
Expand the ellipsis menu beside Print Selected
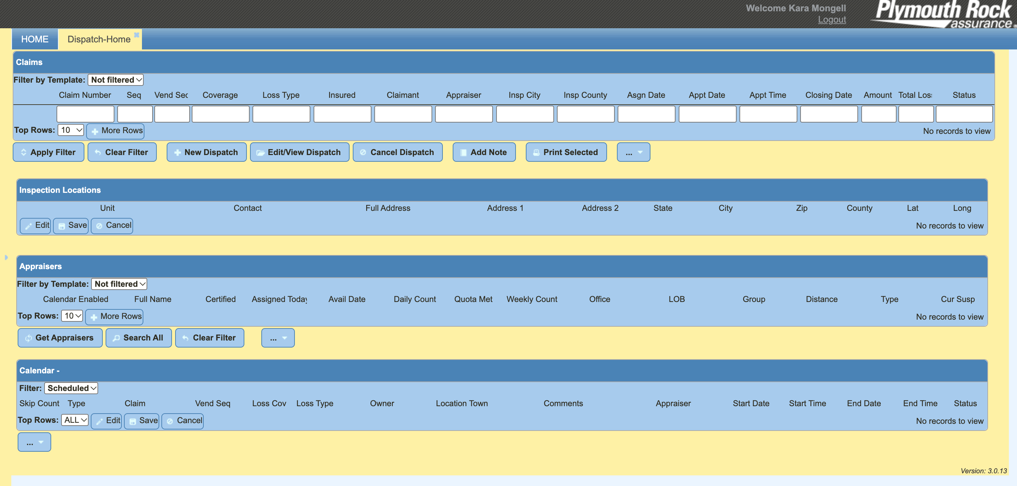pos(633,152)
